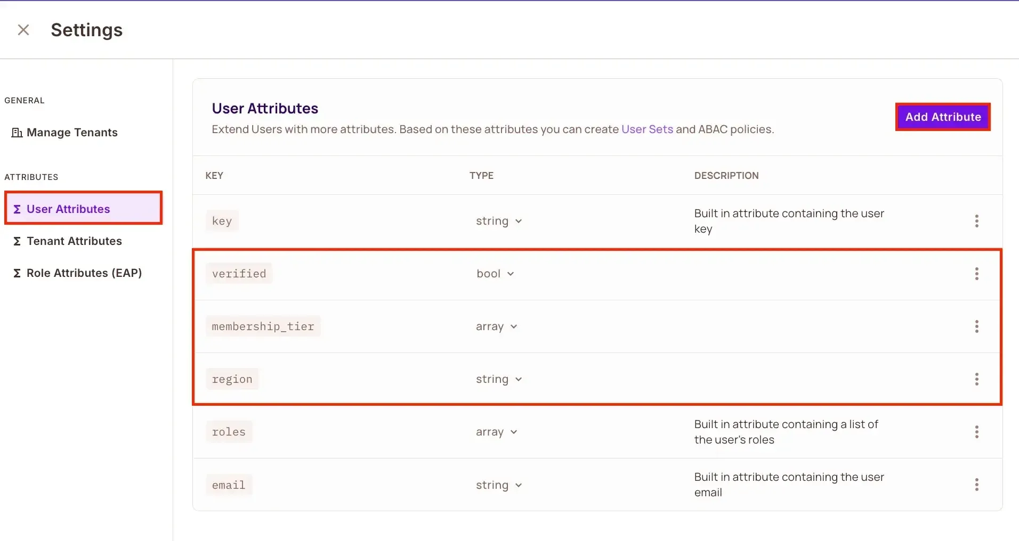Click the building icon beside Manage Tenants
1019x541 pixels.
pos(17,133)
